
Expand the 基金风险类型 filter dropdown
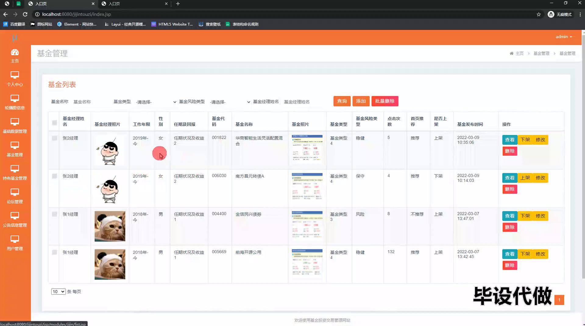[x=230, y=102]
